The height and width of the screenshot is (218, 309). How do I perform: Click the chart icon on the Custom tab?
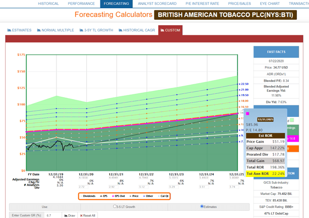162,30
